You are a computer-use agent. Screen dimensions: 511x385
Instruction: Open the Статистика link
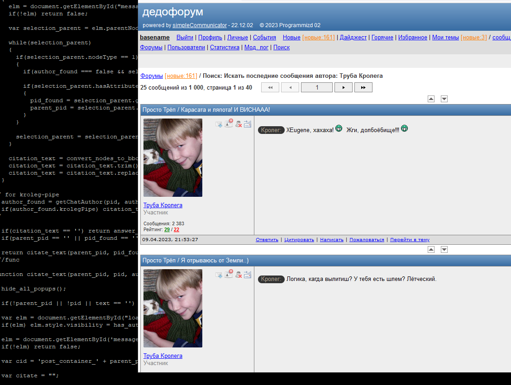click(x=224, y=47)
